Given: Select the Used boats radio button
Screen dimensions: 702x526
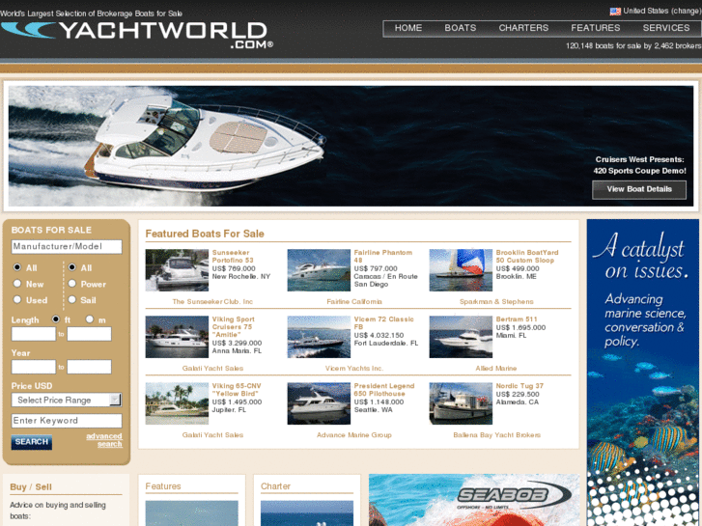Looking at the screenshot, I should pyautogui.click(x=17, y=299).
